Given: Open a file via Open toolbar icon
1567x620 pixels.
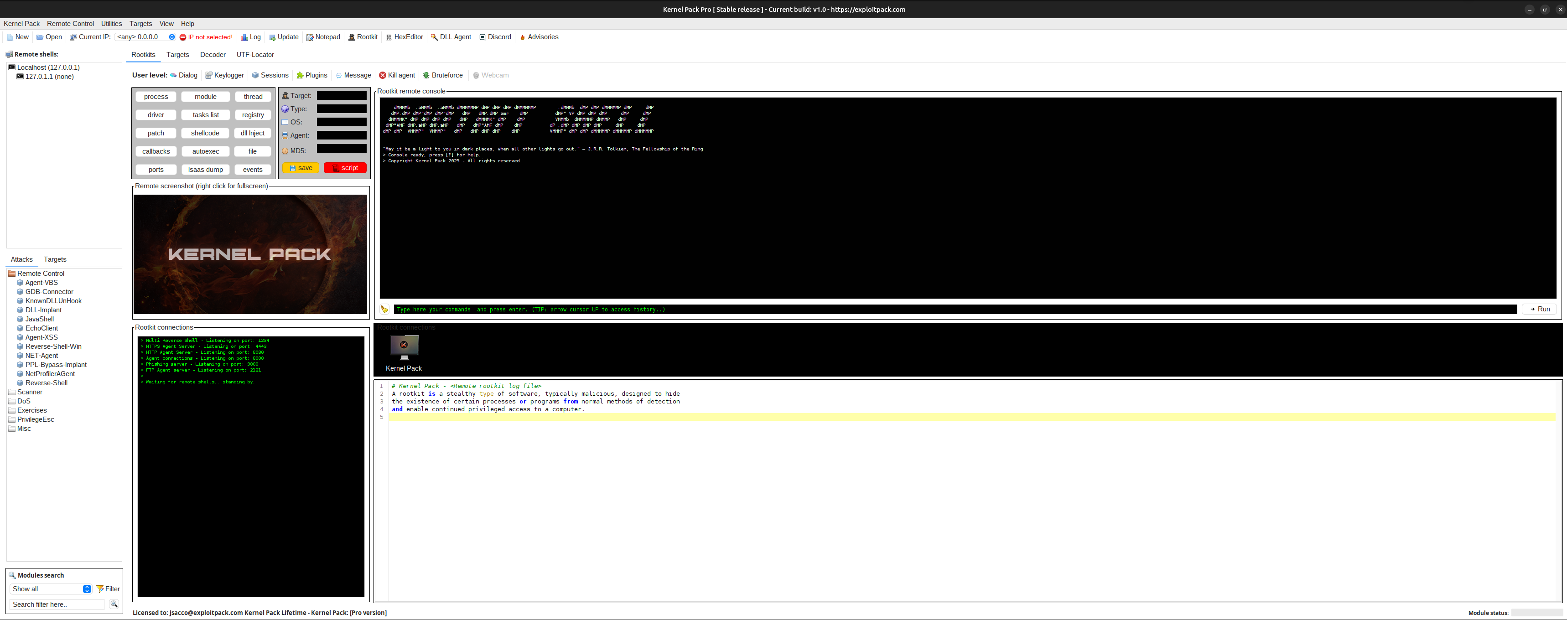Looking at the screenshot, I should pyautogui.click(x=49, y=37).
